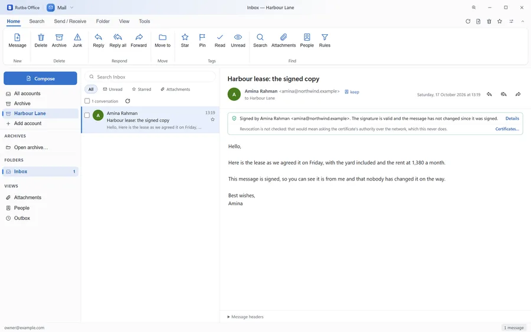Click the new document icon at top right
The height and width of the screenshot is (332, 531).
click(478, 21)
